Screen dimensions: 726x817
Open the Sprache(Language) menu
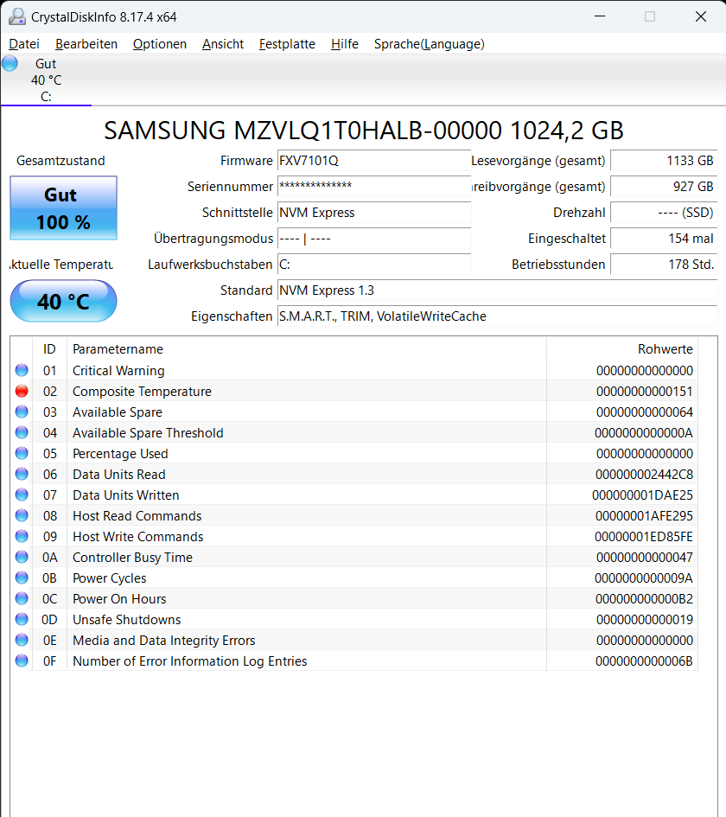pos(427,43)
